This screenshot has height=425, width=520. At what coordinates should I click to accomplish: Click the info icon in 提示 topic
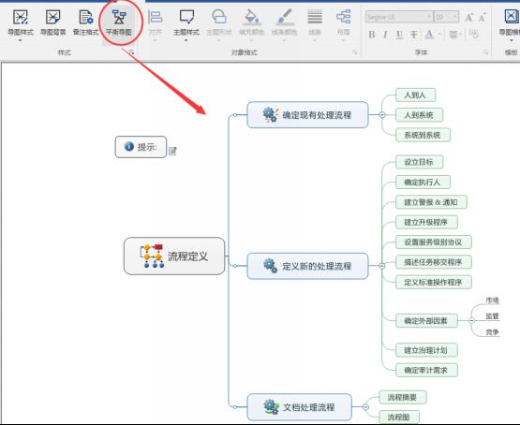click(x=129, y=146)
